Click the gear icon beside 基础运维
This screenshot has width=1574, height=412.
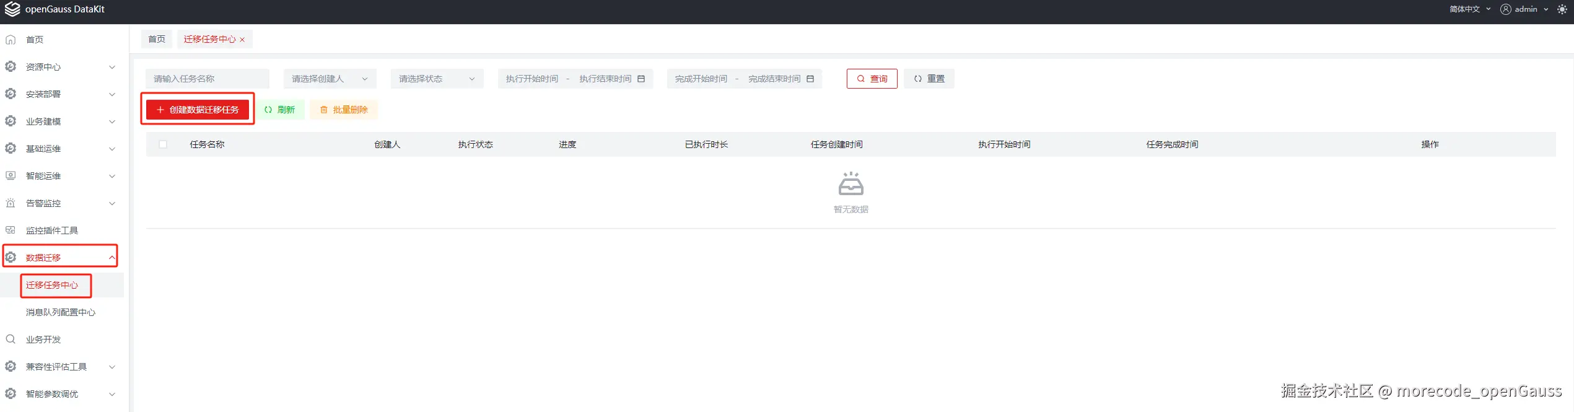coord(11,148)
